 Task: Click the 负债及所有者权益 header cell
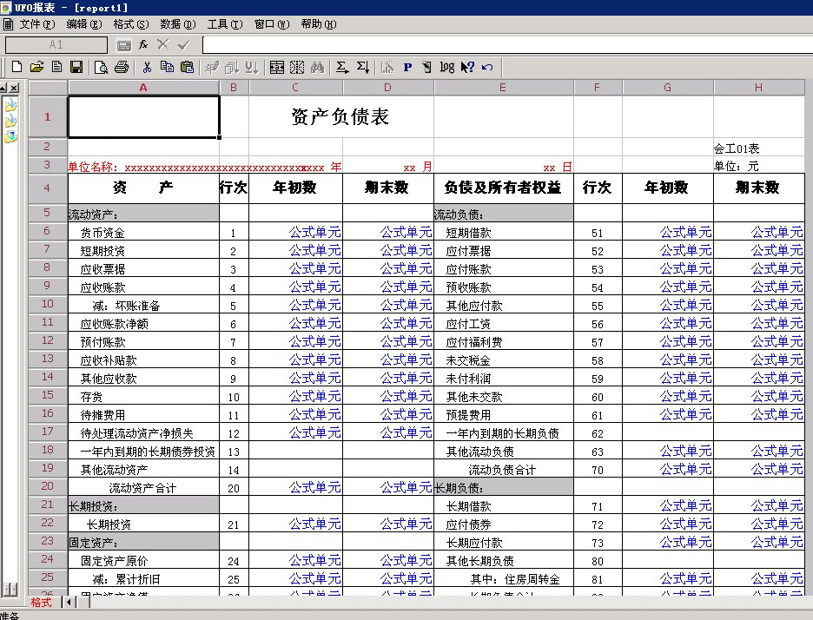tap(504, 188)
